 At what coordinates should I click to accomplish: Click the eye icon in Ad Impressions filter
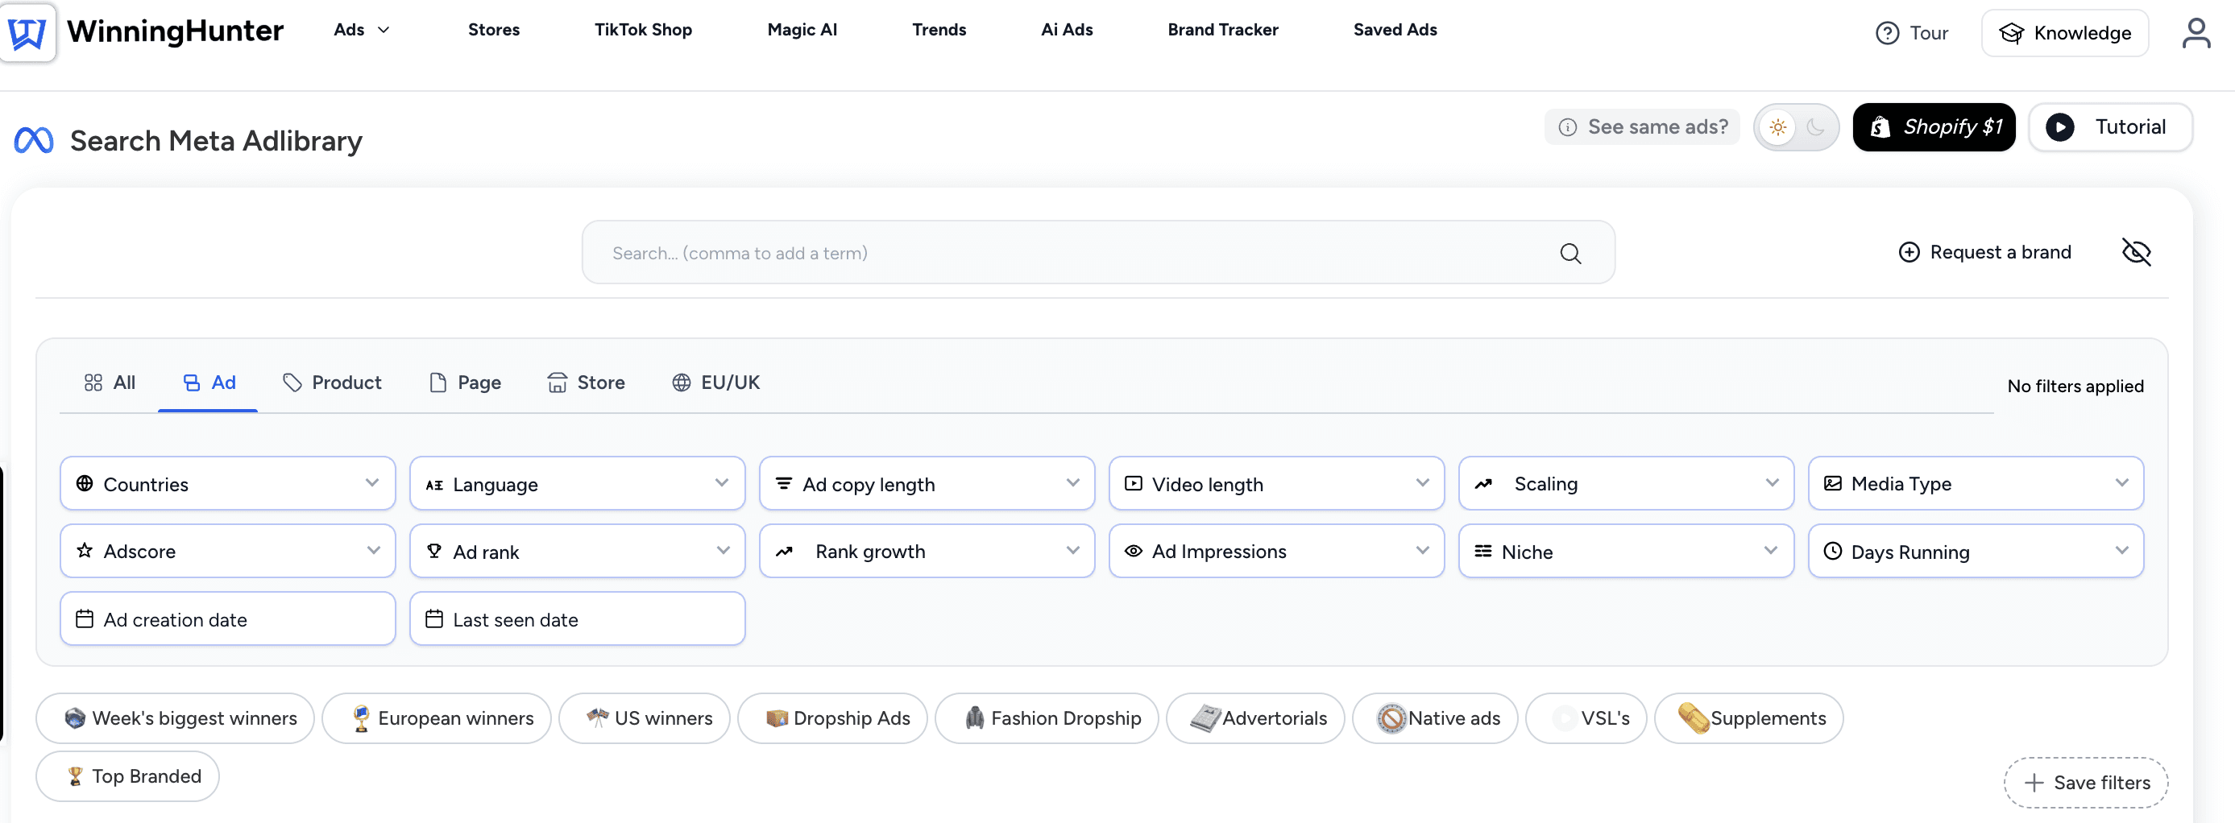pos(1132,551)
